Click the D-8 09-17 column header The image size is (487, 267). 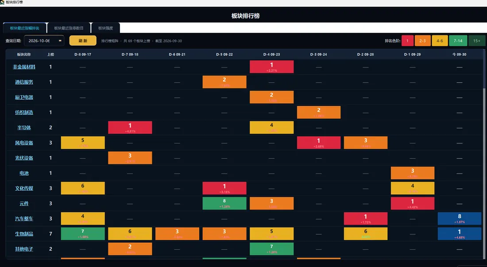click(83, 54)
